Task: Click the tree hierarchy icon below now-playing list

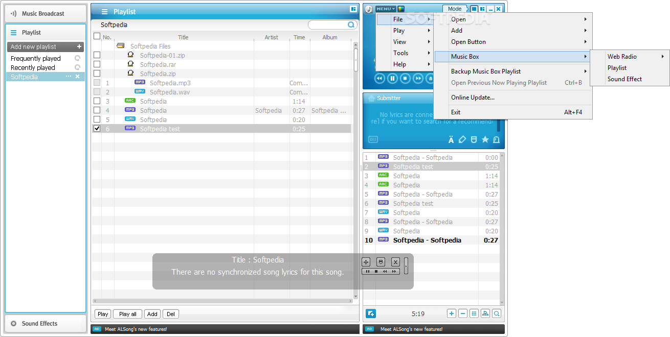Action: 485,314
